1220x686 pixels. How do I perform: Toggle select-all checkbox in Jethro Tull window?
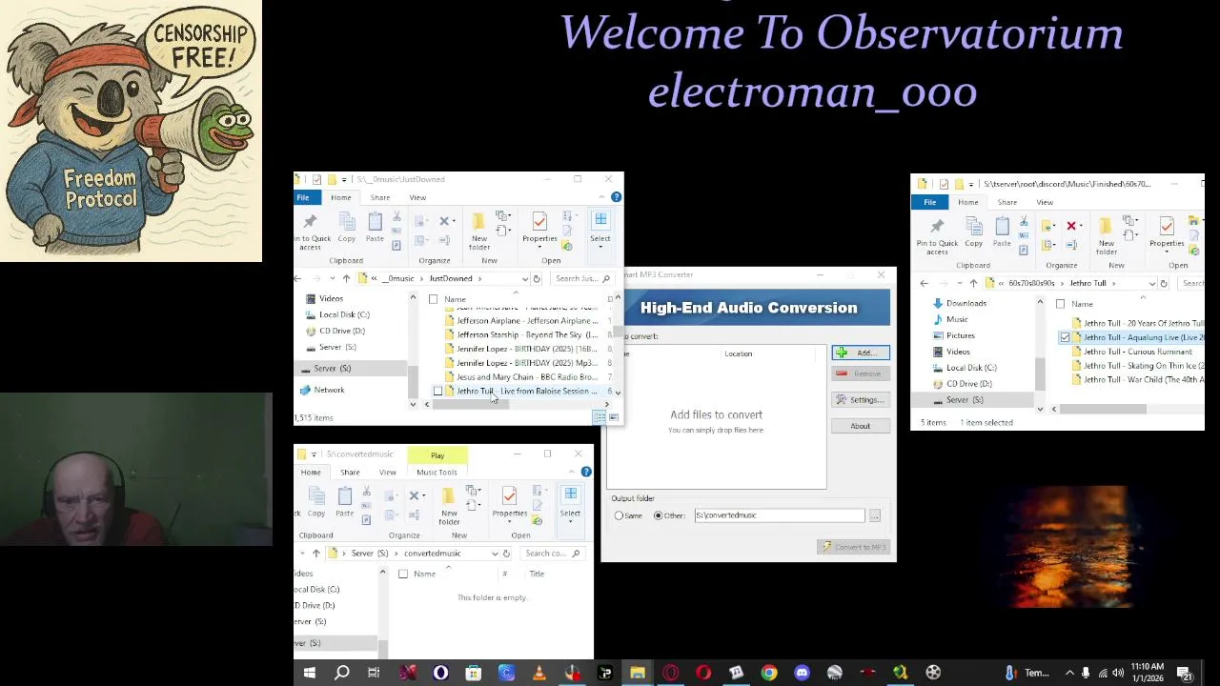1060,304
